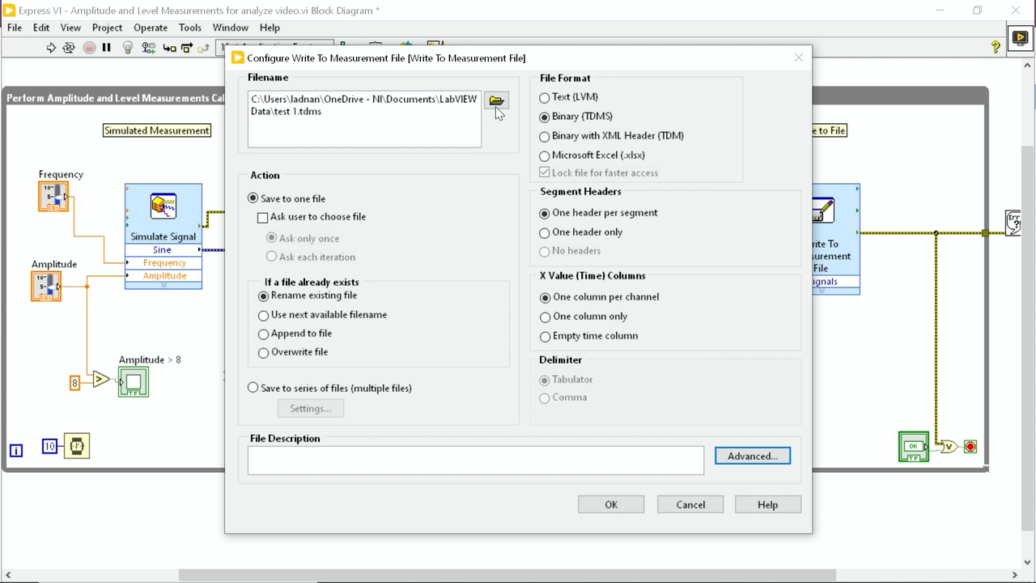
Task: Select the numeric constant 8
Action: [74, 383]
